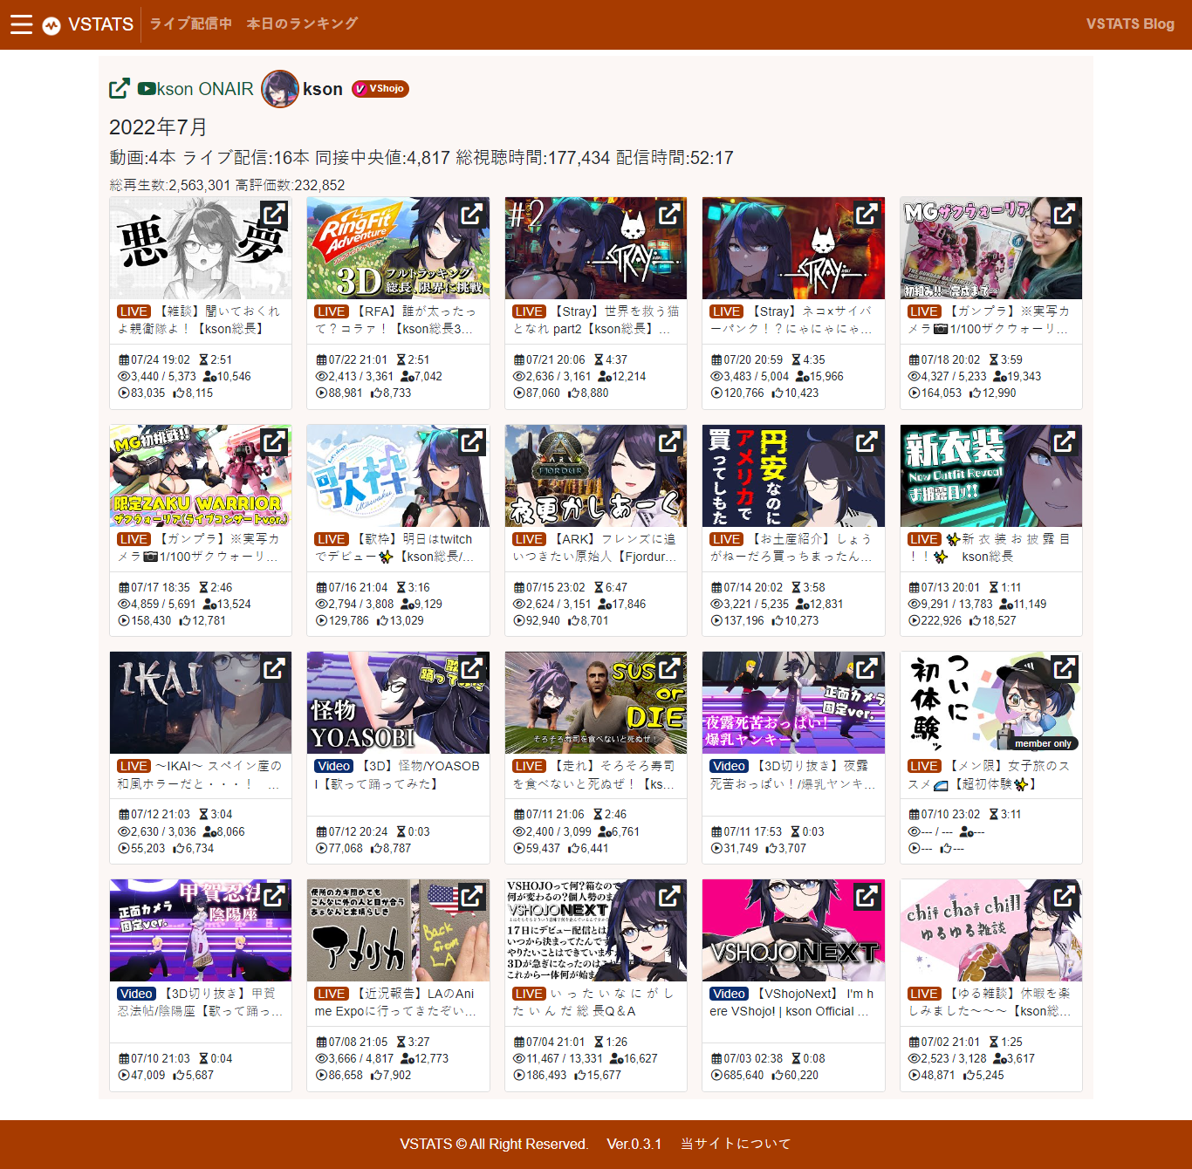
Task: Open the kson ONAIR channel link
Action: pos(205,89)
